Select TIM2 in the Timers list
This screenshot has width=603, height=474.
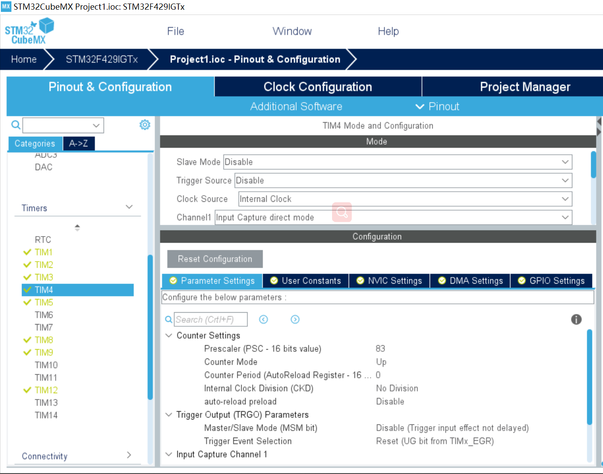[x=44, y=265]
